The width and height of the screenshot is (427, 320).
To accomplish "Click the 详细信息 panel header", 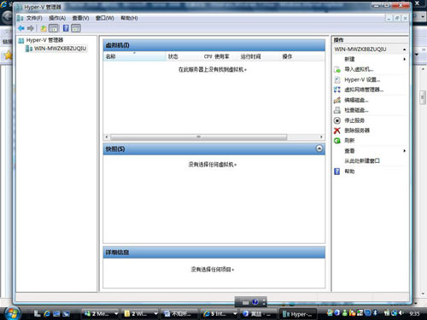I will coord(214,253).
